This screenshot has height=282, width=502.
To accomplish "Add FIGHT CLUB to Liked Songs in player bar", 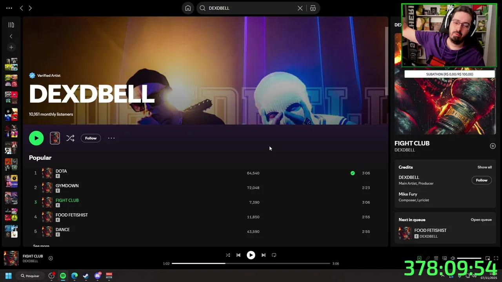I will [x=51, y=258].
